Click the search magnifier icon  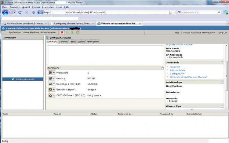coord(219,12)
